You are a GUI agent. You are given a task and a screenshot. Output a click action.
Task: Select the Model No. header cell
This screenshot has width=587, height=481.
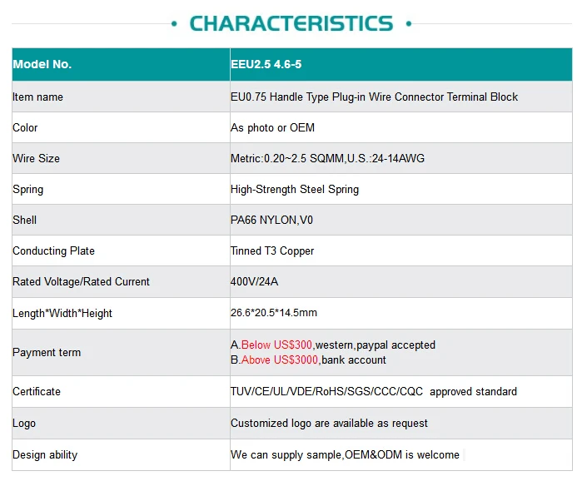(x=121, y=64)
